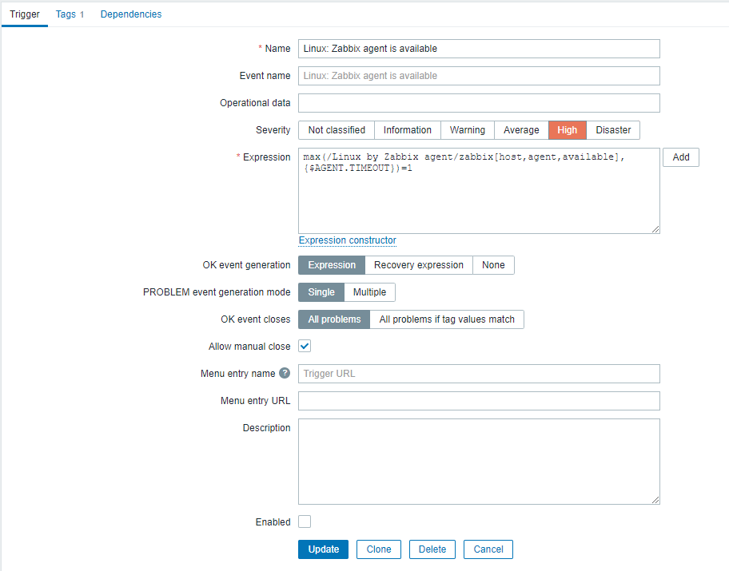Click the Cancel button
This screenshot has width=729, height=571.
pos(488,549)
